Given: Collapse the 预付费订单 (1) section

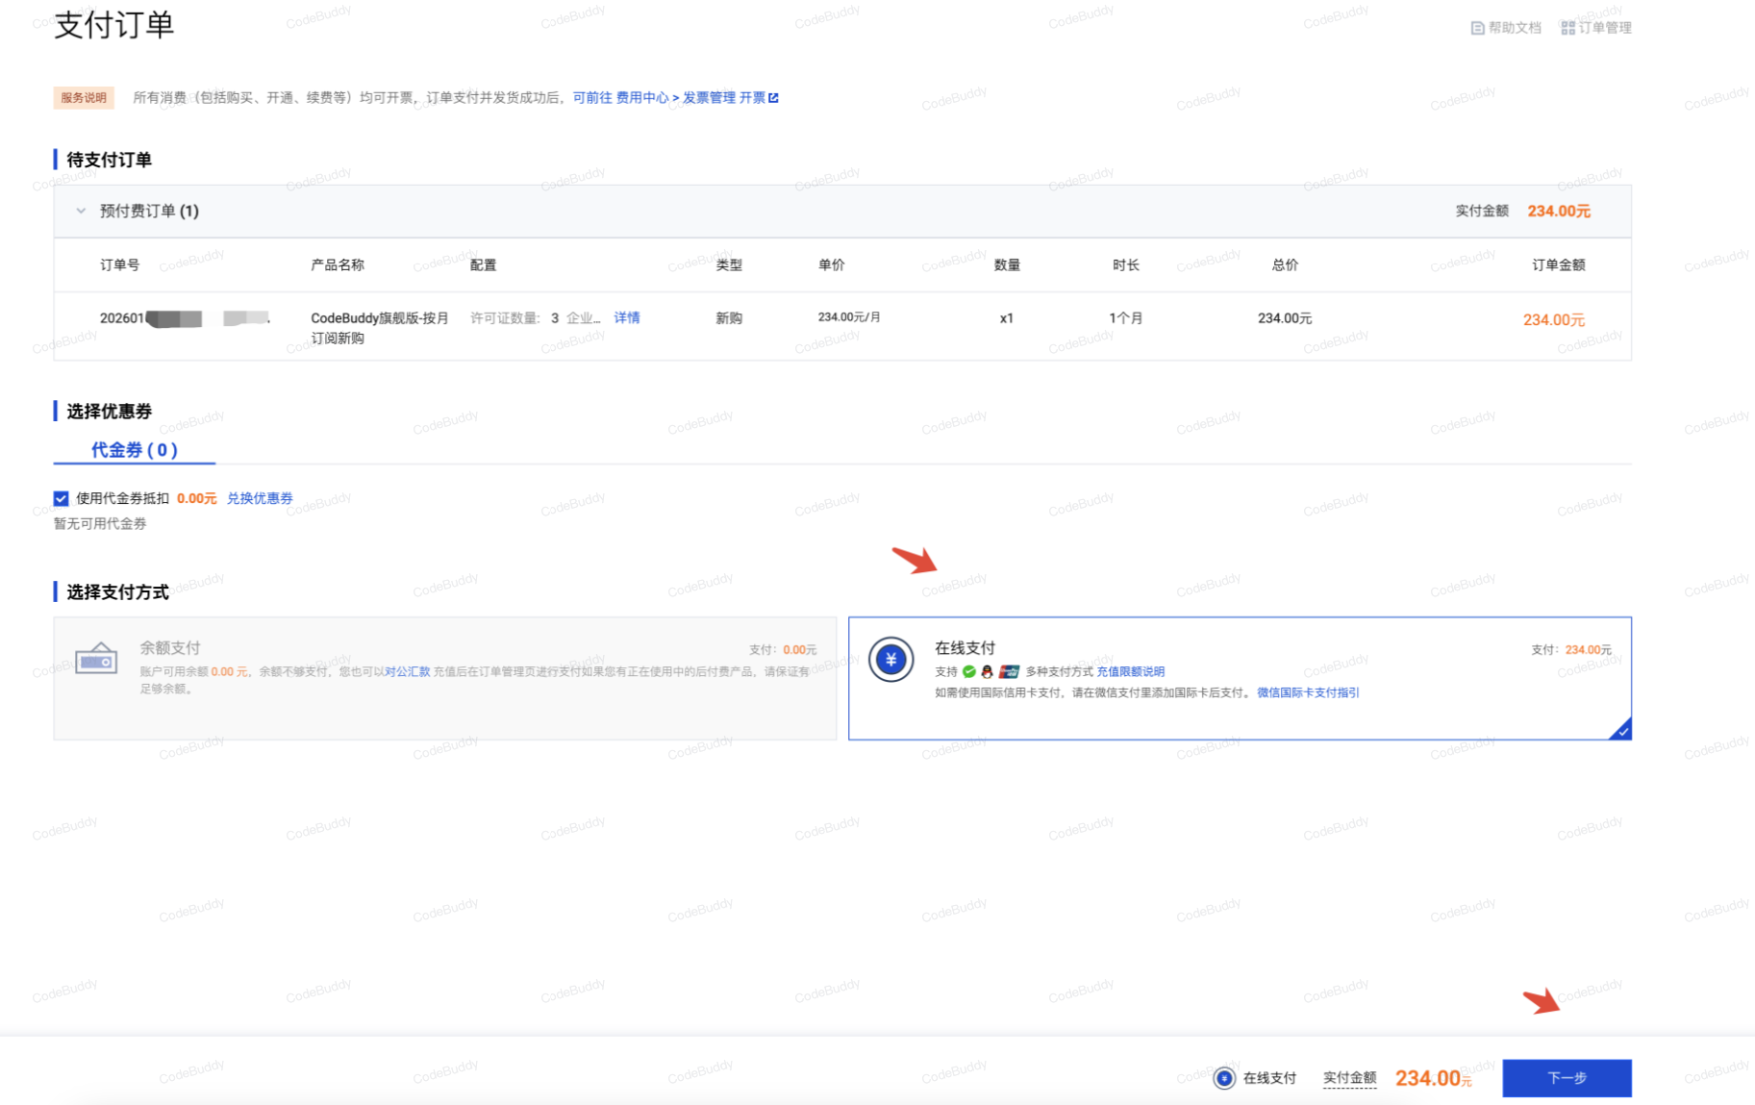Looking at the screenshot, I should [82, 211].
